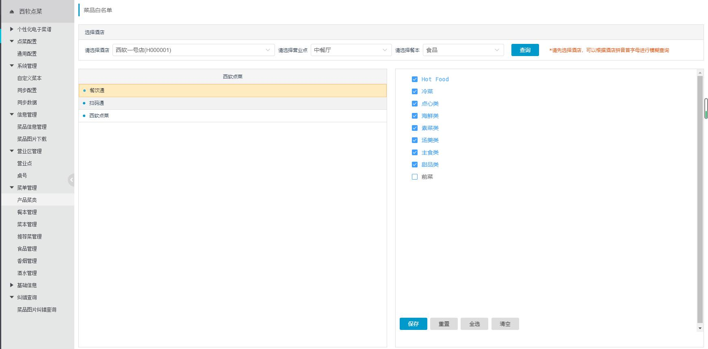Image resolution: width=708 pixels, height=349 pixels.
Task: Uncheck the 主食类 checkbox
Action: (x=415, y=152)
